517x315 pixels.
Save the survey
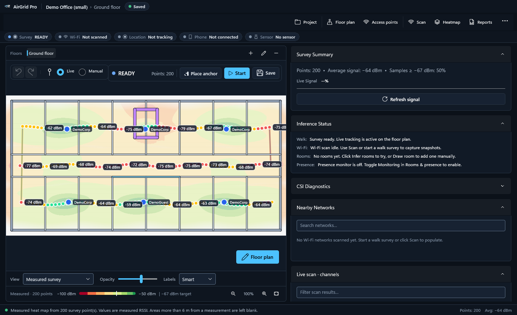[x=266, y=73]
